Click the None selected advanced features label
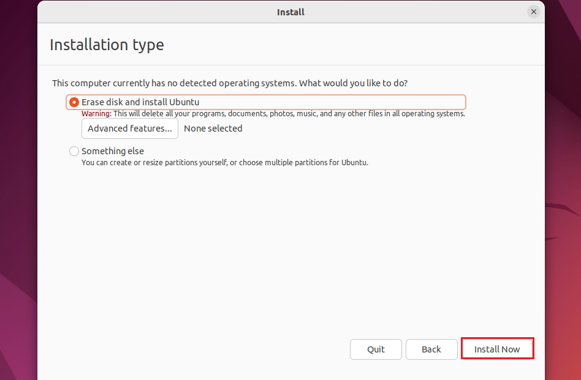 (213, 129)
